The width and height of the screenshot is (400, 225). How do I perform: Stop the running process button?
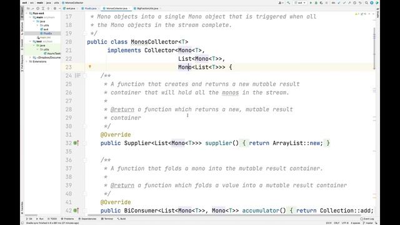[x=326, y=2]
